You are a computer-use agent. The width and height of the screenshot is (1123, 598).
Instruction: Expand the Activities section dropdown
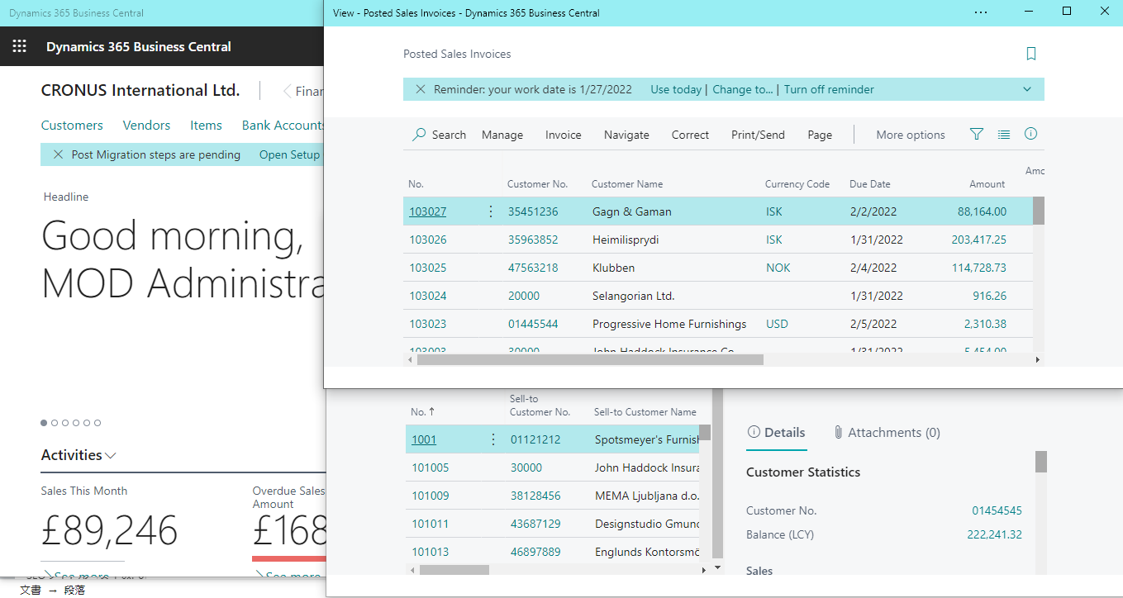(112, 456)
